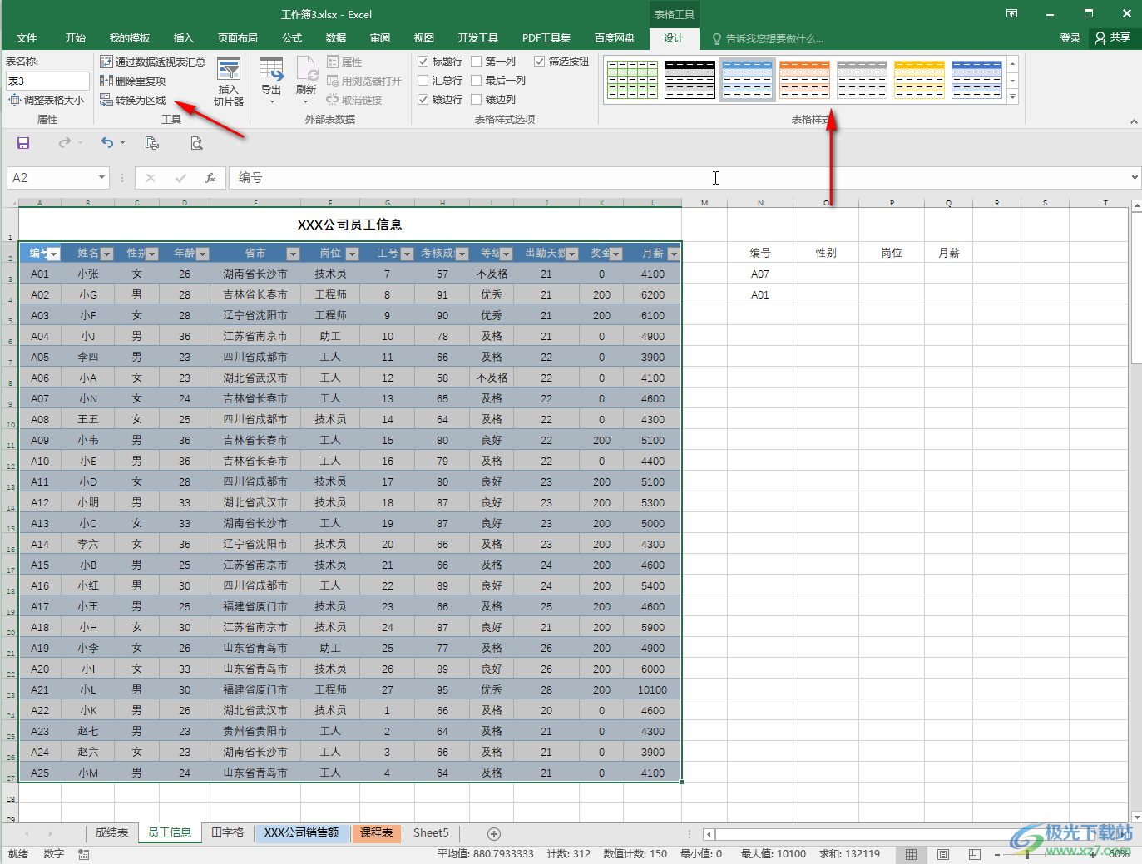Click the 删除重复项 button text

tap(141, 81)
